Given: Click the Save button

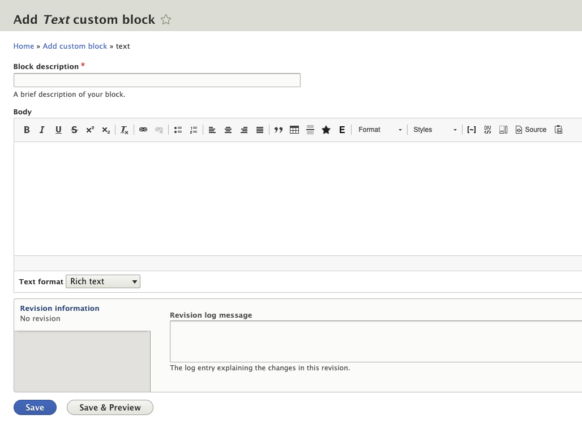Looking at the screenshot, I should point(35,407).
